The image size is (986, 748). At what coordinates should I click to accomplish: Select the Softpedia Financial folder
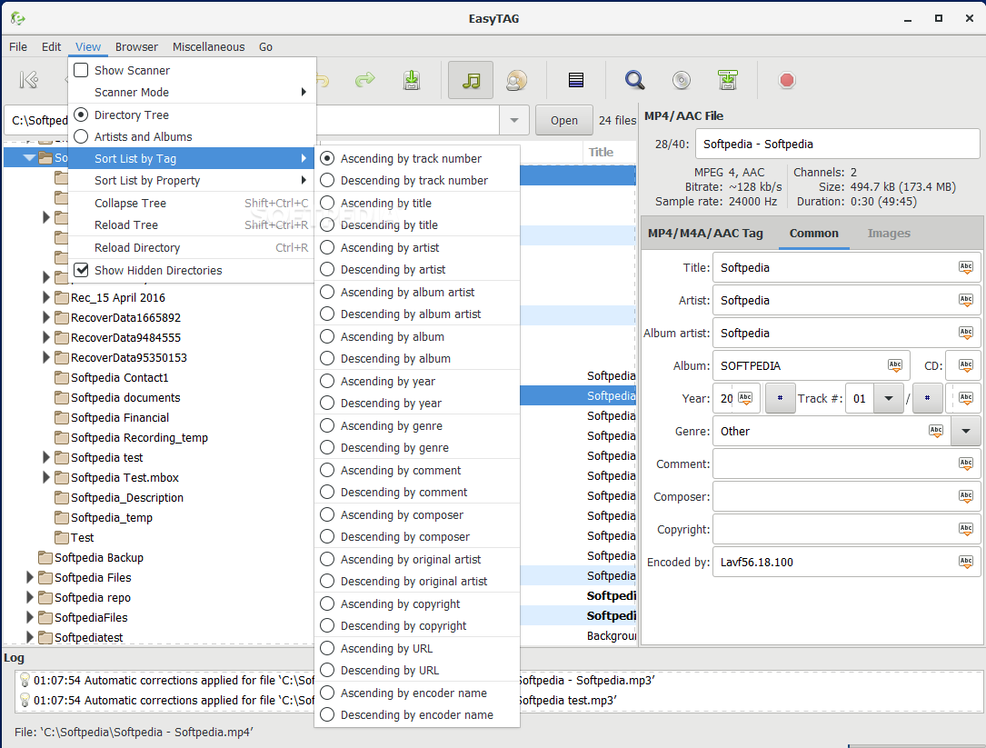pos(119,418)
